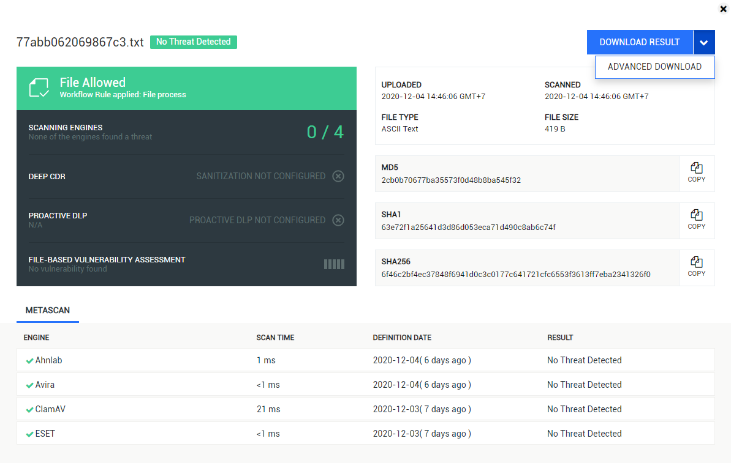The width and height of the screenshot is (731, 463).
Task: Click the SANITIZATION NOT CONFIGURED label
Action: [260, 176]
